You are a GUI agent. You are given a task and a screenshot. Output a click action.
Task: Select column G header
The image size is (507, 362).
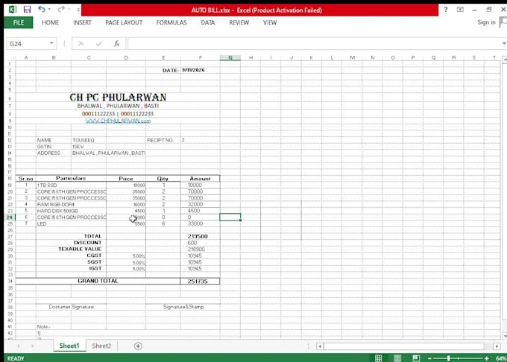[x=230, y=57]
